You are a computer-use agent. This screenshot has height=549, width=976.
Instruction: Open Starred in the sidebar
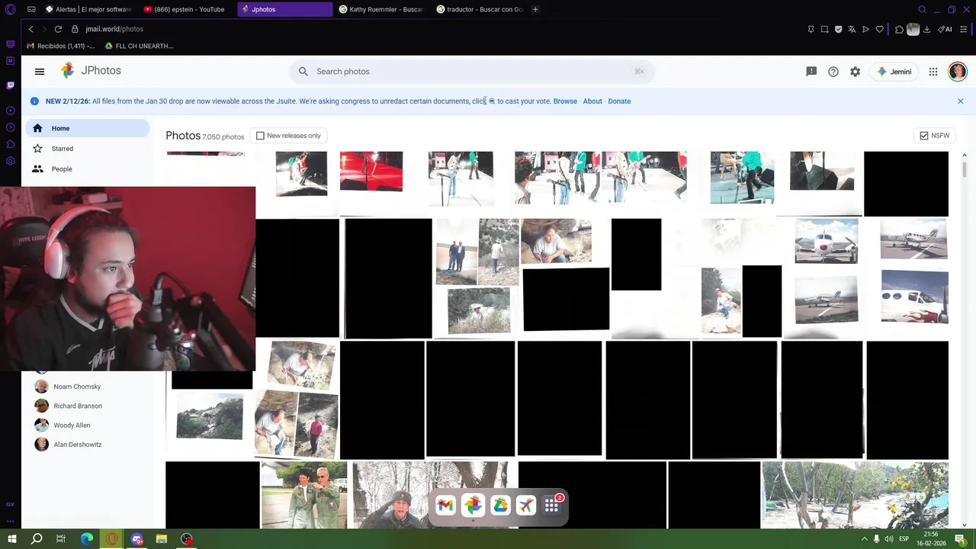(x=87, y=149)
